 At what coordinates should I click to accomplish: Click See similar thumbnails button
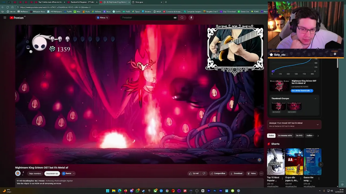(302, 91)
